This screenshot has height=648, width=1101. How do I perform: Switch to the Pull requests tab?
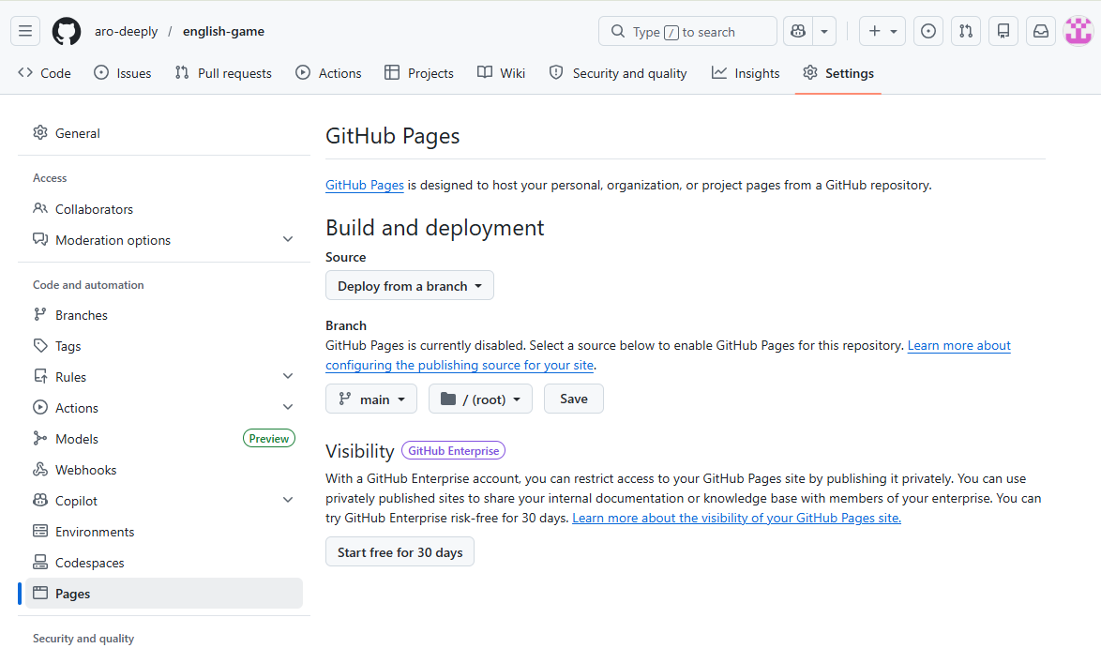pos(223,73)
